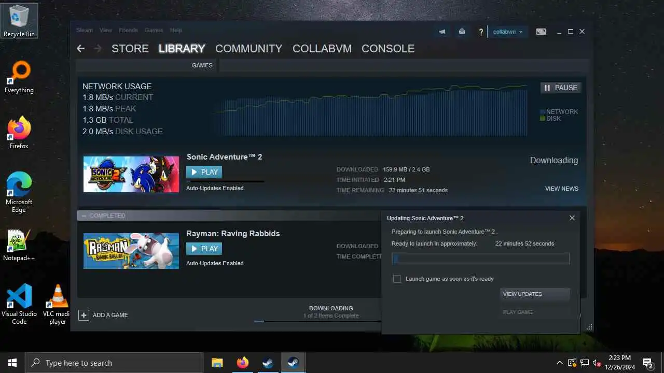Viewport: 664px width, 373px height.
Task: Show hidden system tray icons
Action: tap(559, 363)
